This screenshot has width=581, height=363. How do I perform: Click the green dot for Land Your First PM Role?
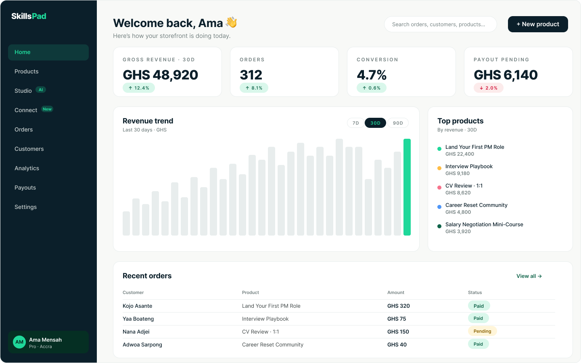(x=439, y=149)
